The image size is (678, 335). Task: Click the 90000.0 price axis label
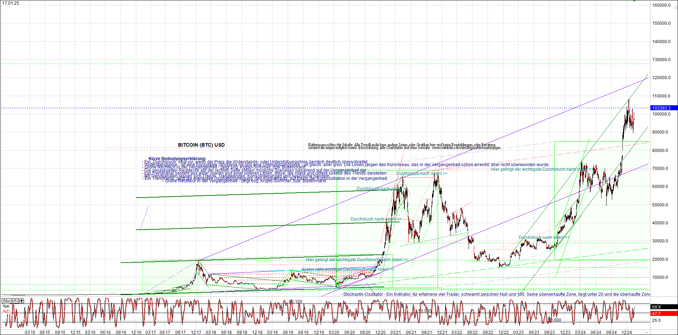[x=660, y=132]
